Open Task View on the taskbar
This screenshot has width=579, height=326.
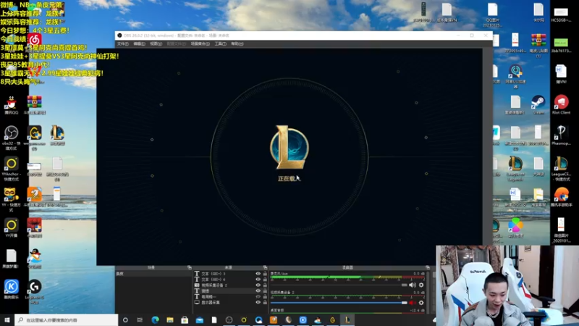click(140, 319)
